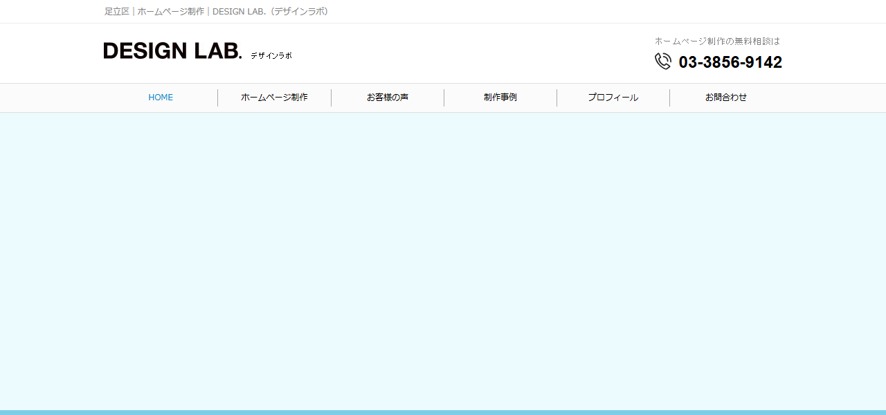Select the お客様の声 tab in navigation
This screenshot has width=886, height=415.
pyautogui.click(x=388, y=97)
